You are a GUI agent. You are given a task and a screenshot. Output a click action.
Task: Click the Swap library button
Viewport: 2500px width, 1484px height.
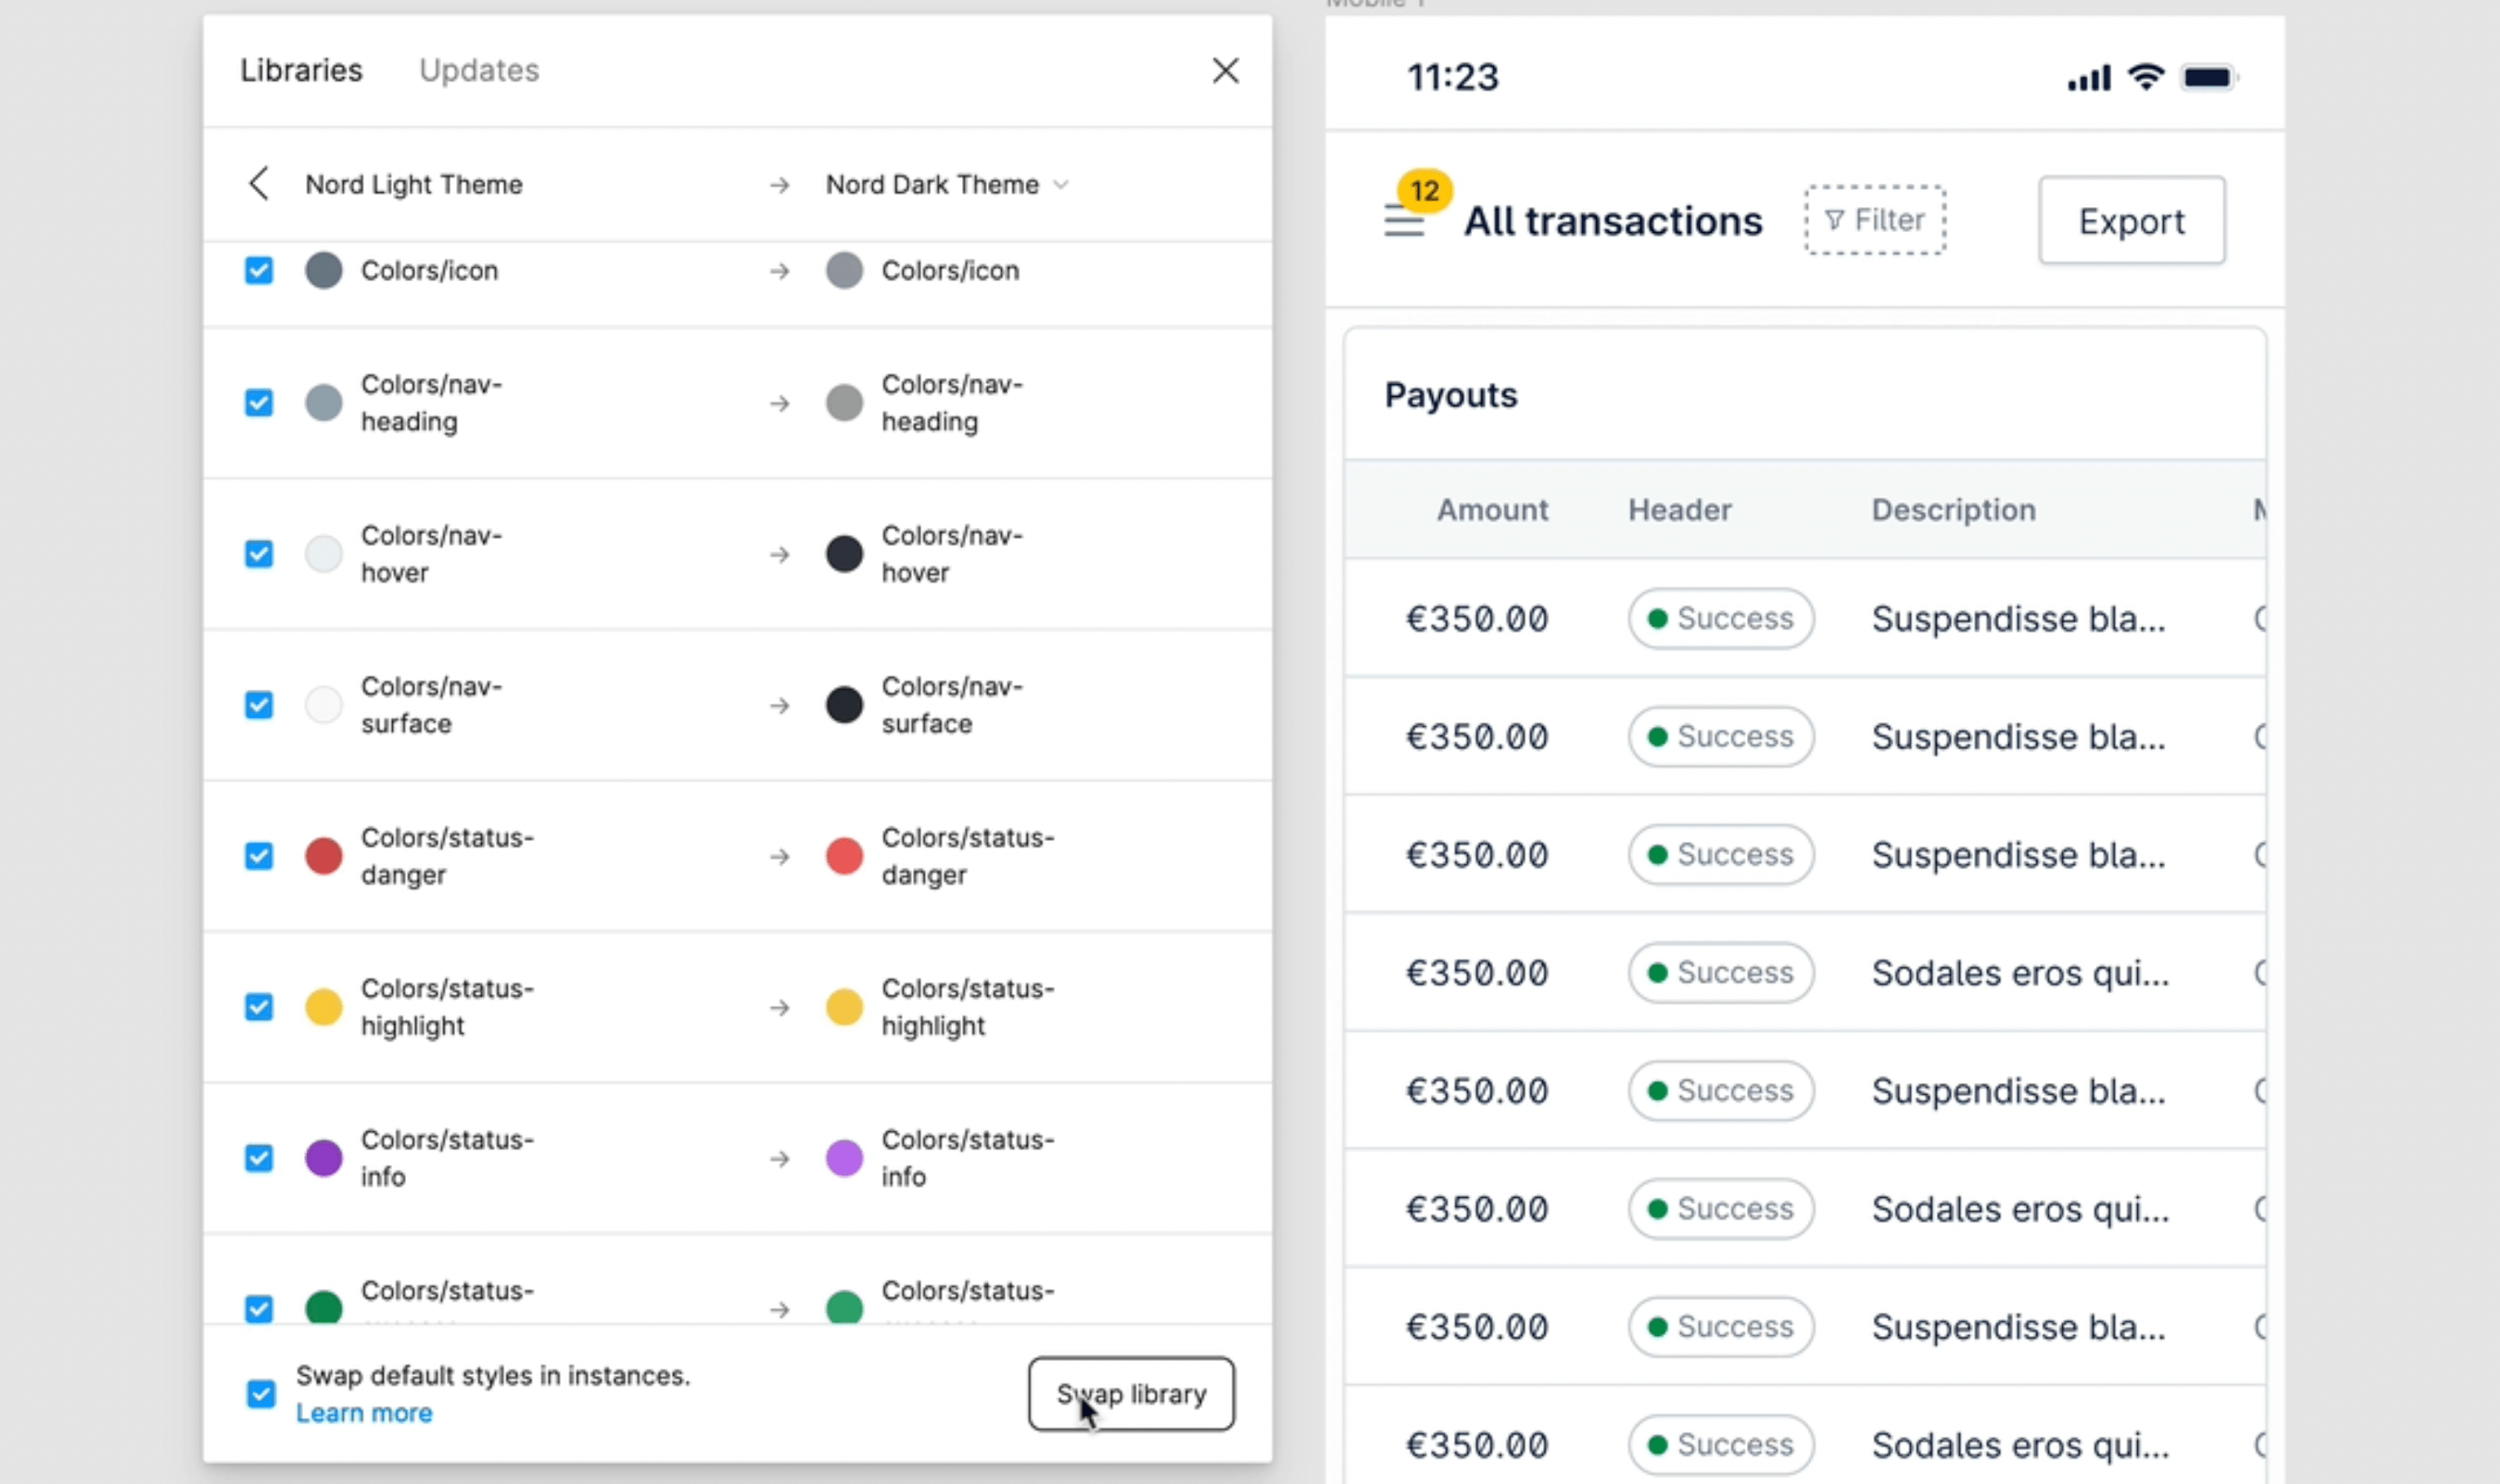point(1132,1394)
